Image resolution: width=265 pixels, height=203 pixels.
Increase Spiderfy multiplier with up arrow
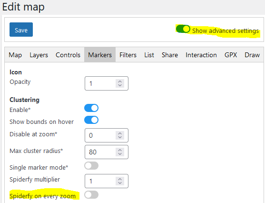click(120, 179)
